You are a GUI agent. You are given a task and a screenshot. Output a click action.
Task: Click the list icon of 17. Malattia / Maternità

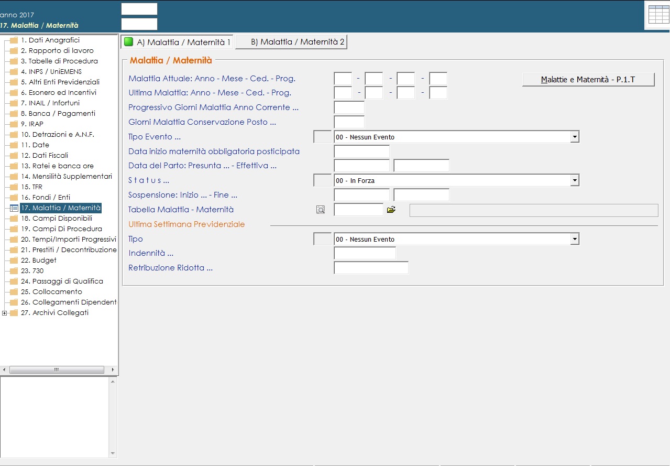[14, 208]
